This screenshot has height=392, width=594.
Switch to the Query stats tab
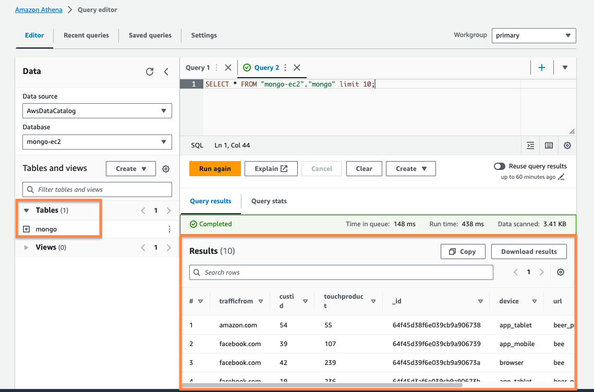click(269, 201)
